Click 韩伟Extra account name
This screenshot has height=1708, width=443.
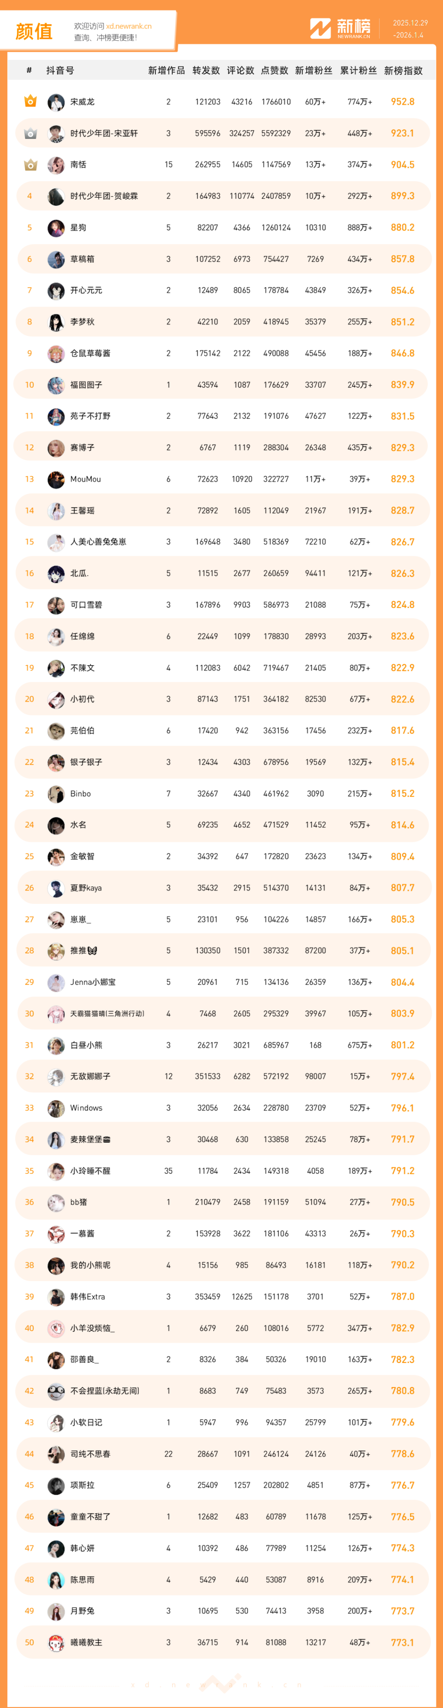(x=87, y=1296)
